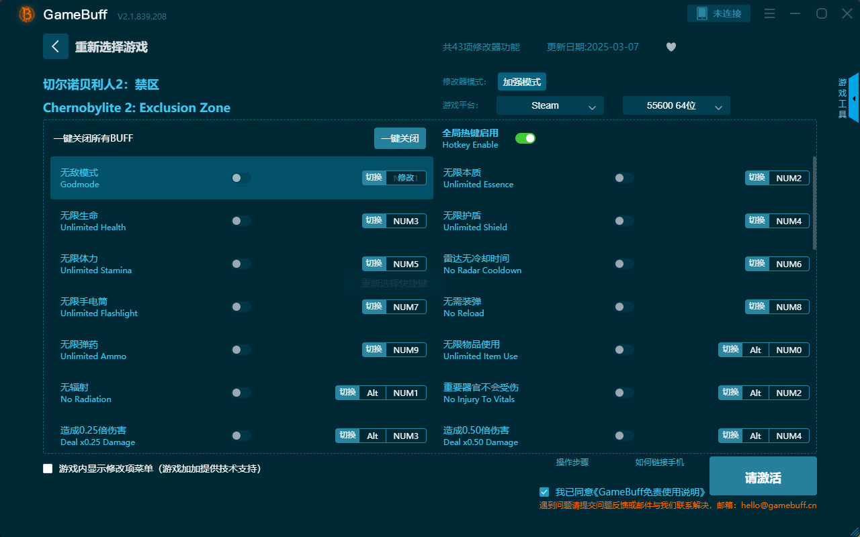Image resolution: width=860 pixels, height=537 pixels.
Task: Click the phone connection icon showing 未连接
Action: tap(718, 13)
